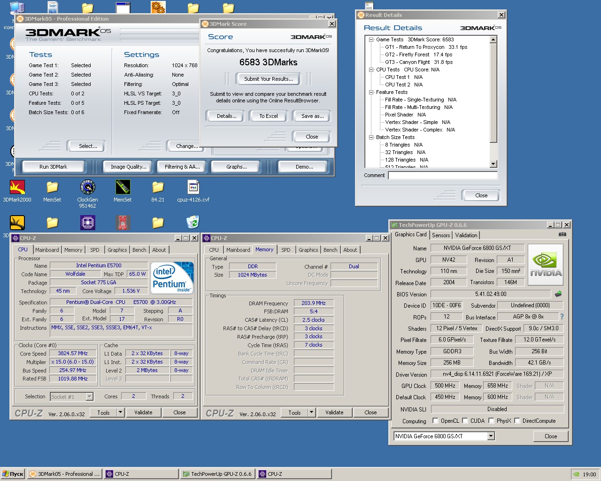Viewport: 601px width, 481px height.
Task: Click the Graphs... button in 3DMark05
Action: click(x=237, y=167)
